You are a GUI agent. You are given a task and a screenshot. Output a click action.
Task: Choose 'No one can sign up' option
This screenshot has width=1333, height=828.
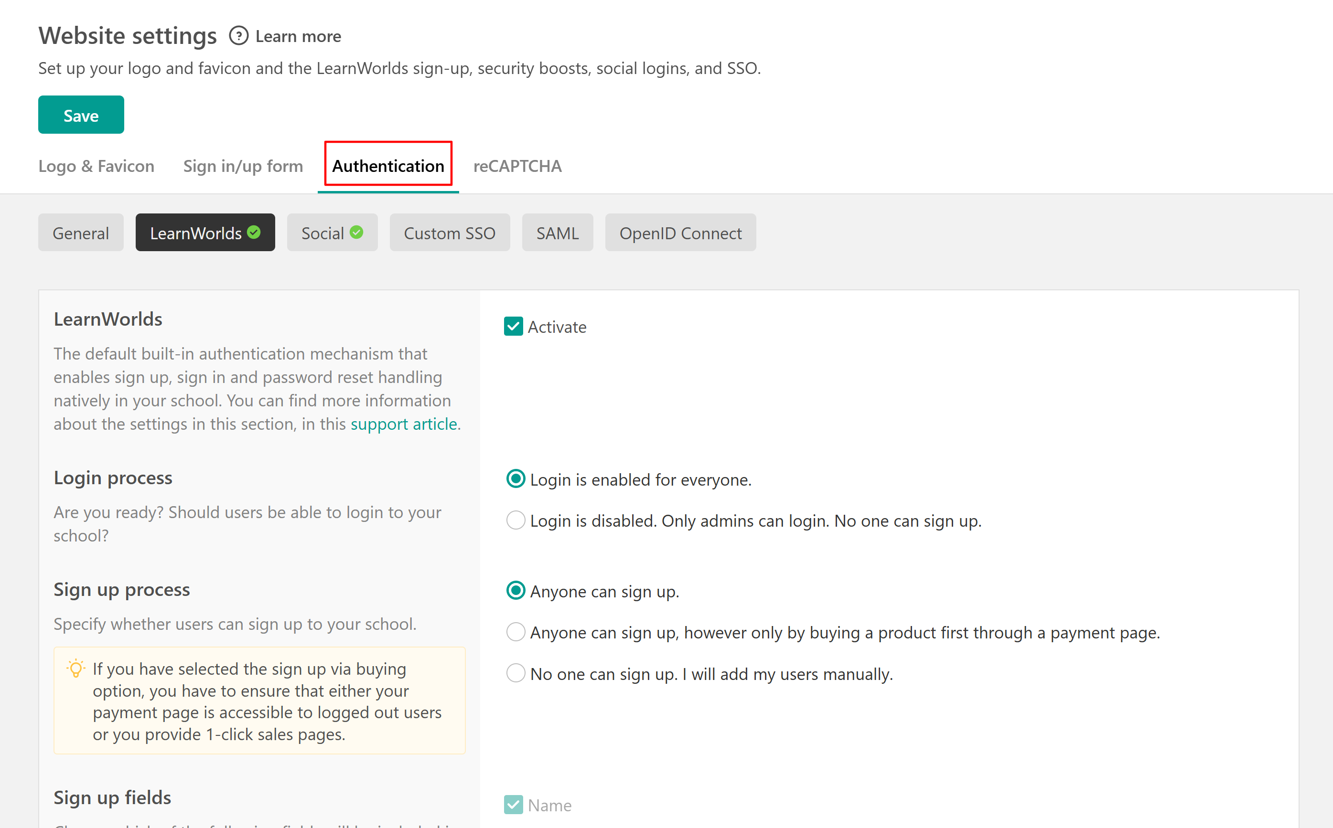click(x=516, y=673)
